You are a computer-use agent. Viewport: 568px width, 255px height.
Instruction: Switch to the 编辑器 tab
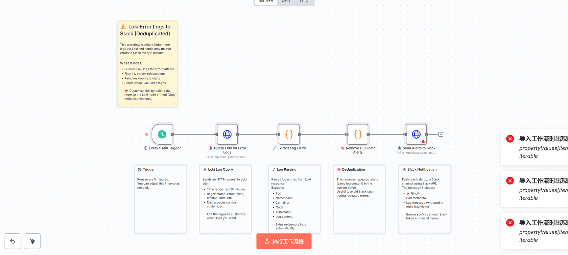pos(266,1)
